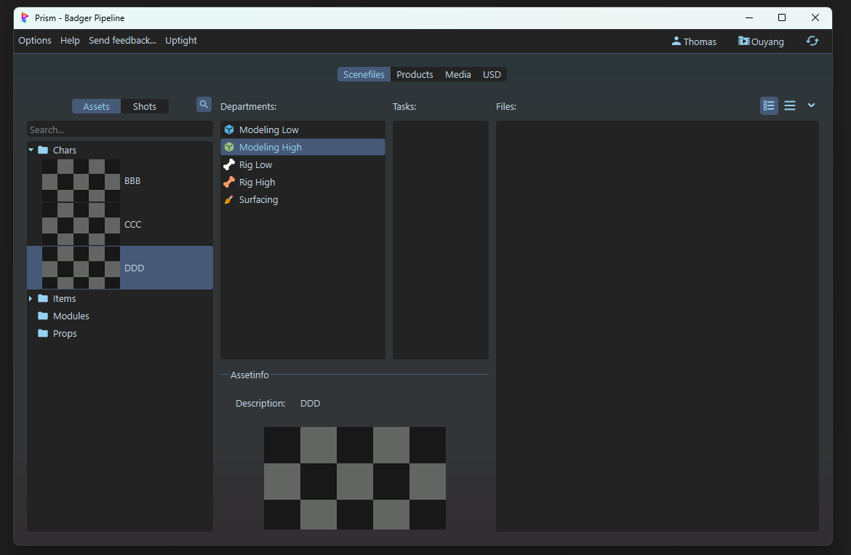Select the Surfacing department
This screenshot has width=851, height=555.
pyautogui.click(x=258, y=199)
